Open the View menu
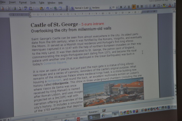Viewport: 182px width, 121px height. (3, 2)
